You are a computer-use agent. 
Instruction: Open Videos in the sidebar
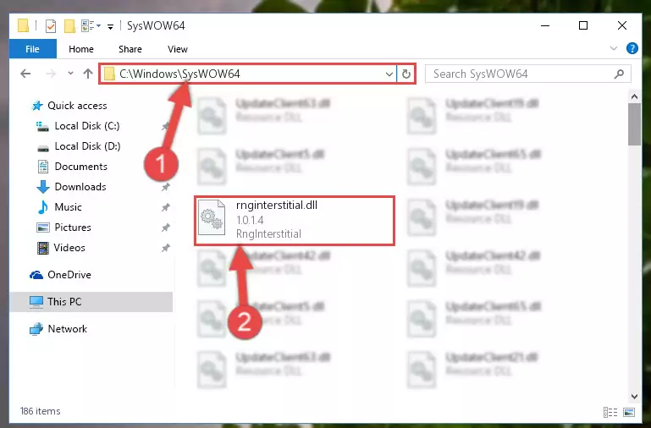(69, 248)
